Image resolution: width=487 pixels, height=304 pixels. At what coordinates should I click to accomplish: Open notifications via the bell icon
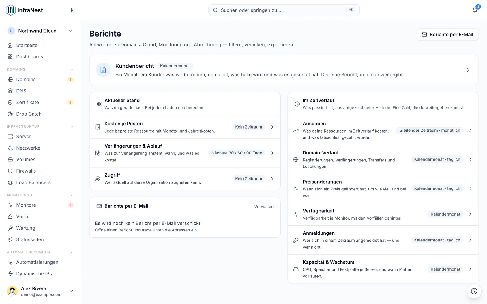[475, 10]
